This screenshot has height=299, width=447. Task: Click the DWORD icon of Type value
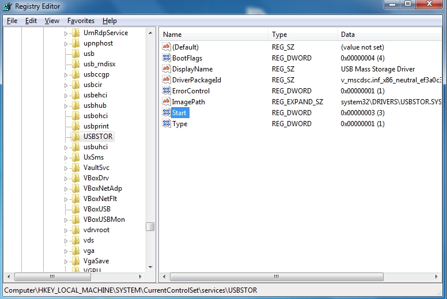click(166, 123)
